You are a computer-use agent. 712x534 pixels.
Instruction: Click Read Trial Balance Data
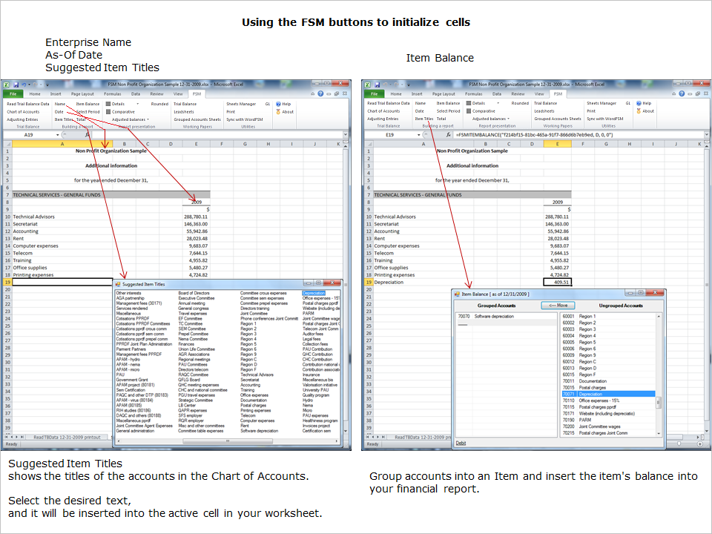(27, 104)
